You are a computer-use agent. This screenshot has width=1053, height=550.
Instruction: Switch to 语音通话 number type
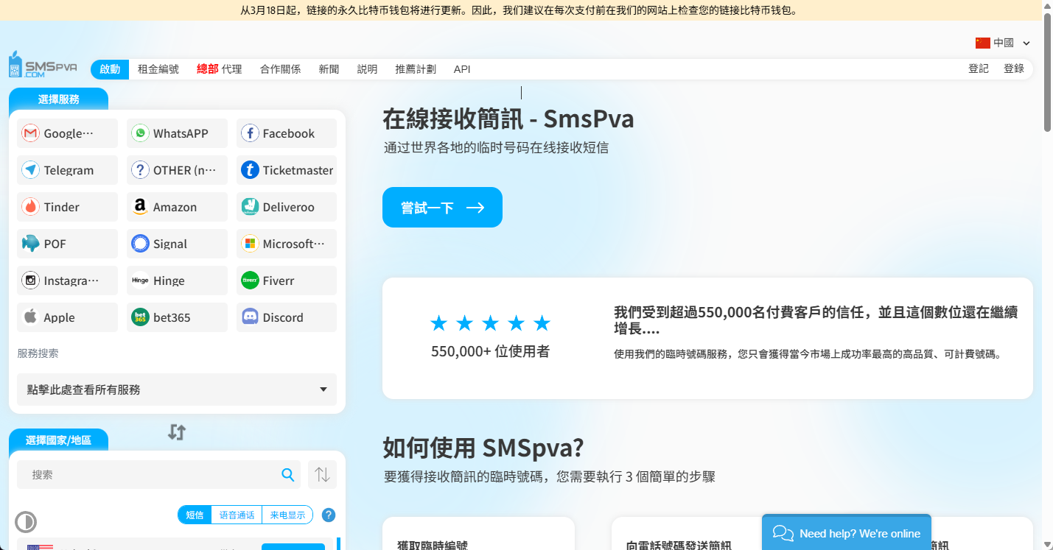[237, 515]
